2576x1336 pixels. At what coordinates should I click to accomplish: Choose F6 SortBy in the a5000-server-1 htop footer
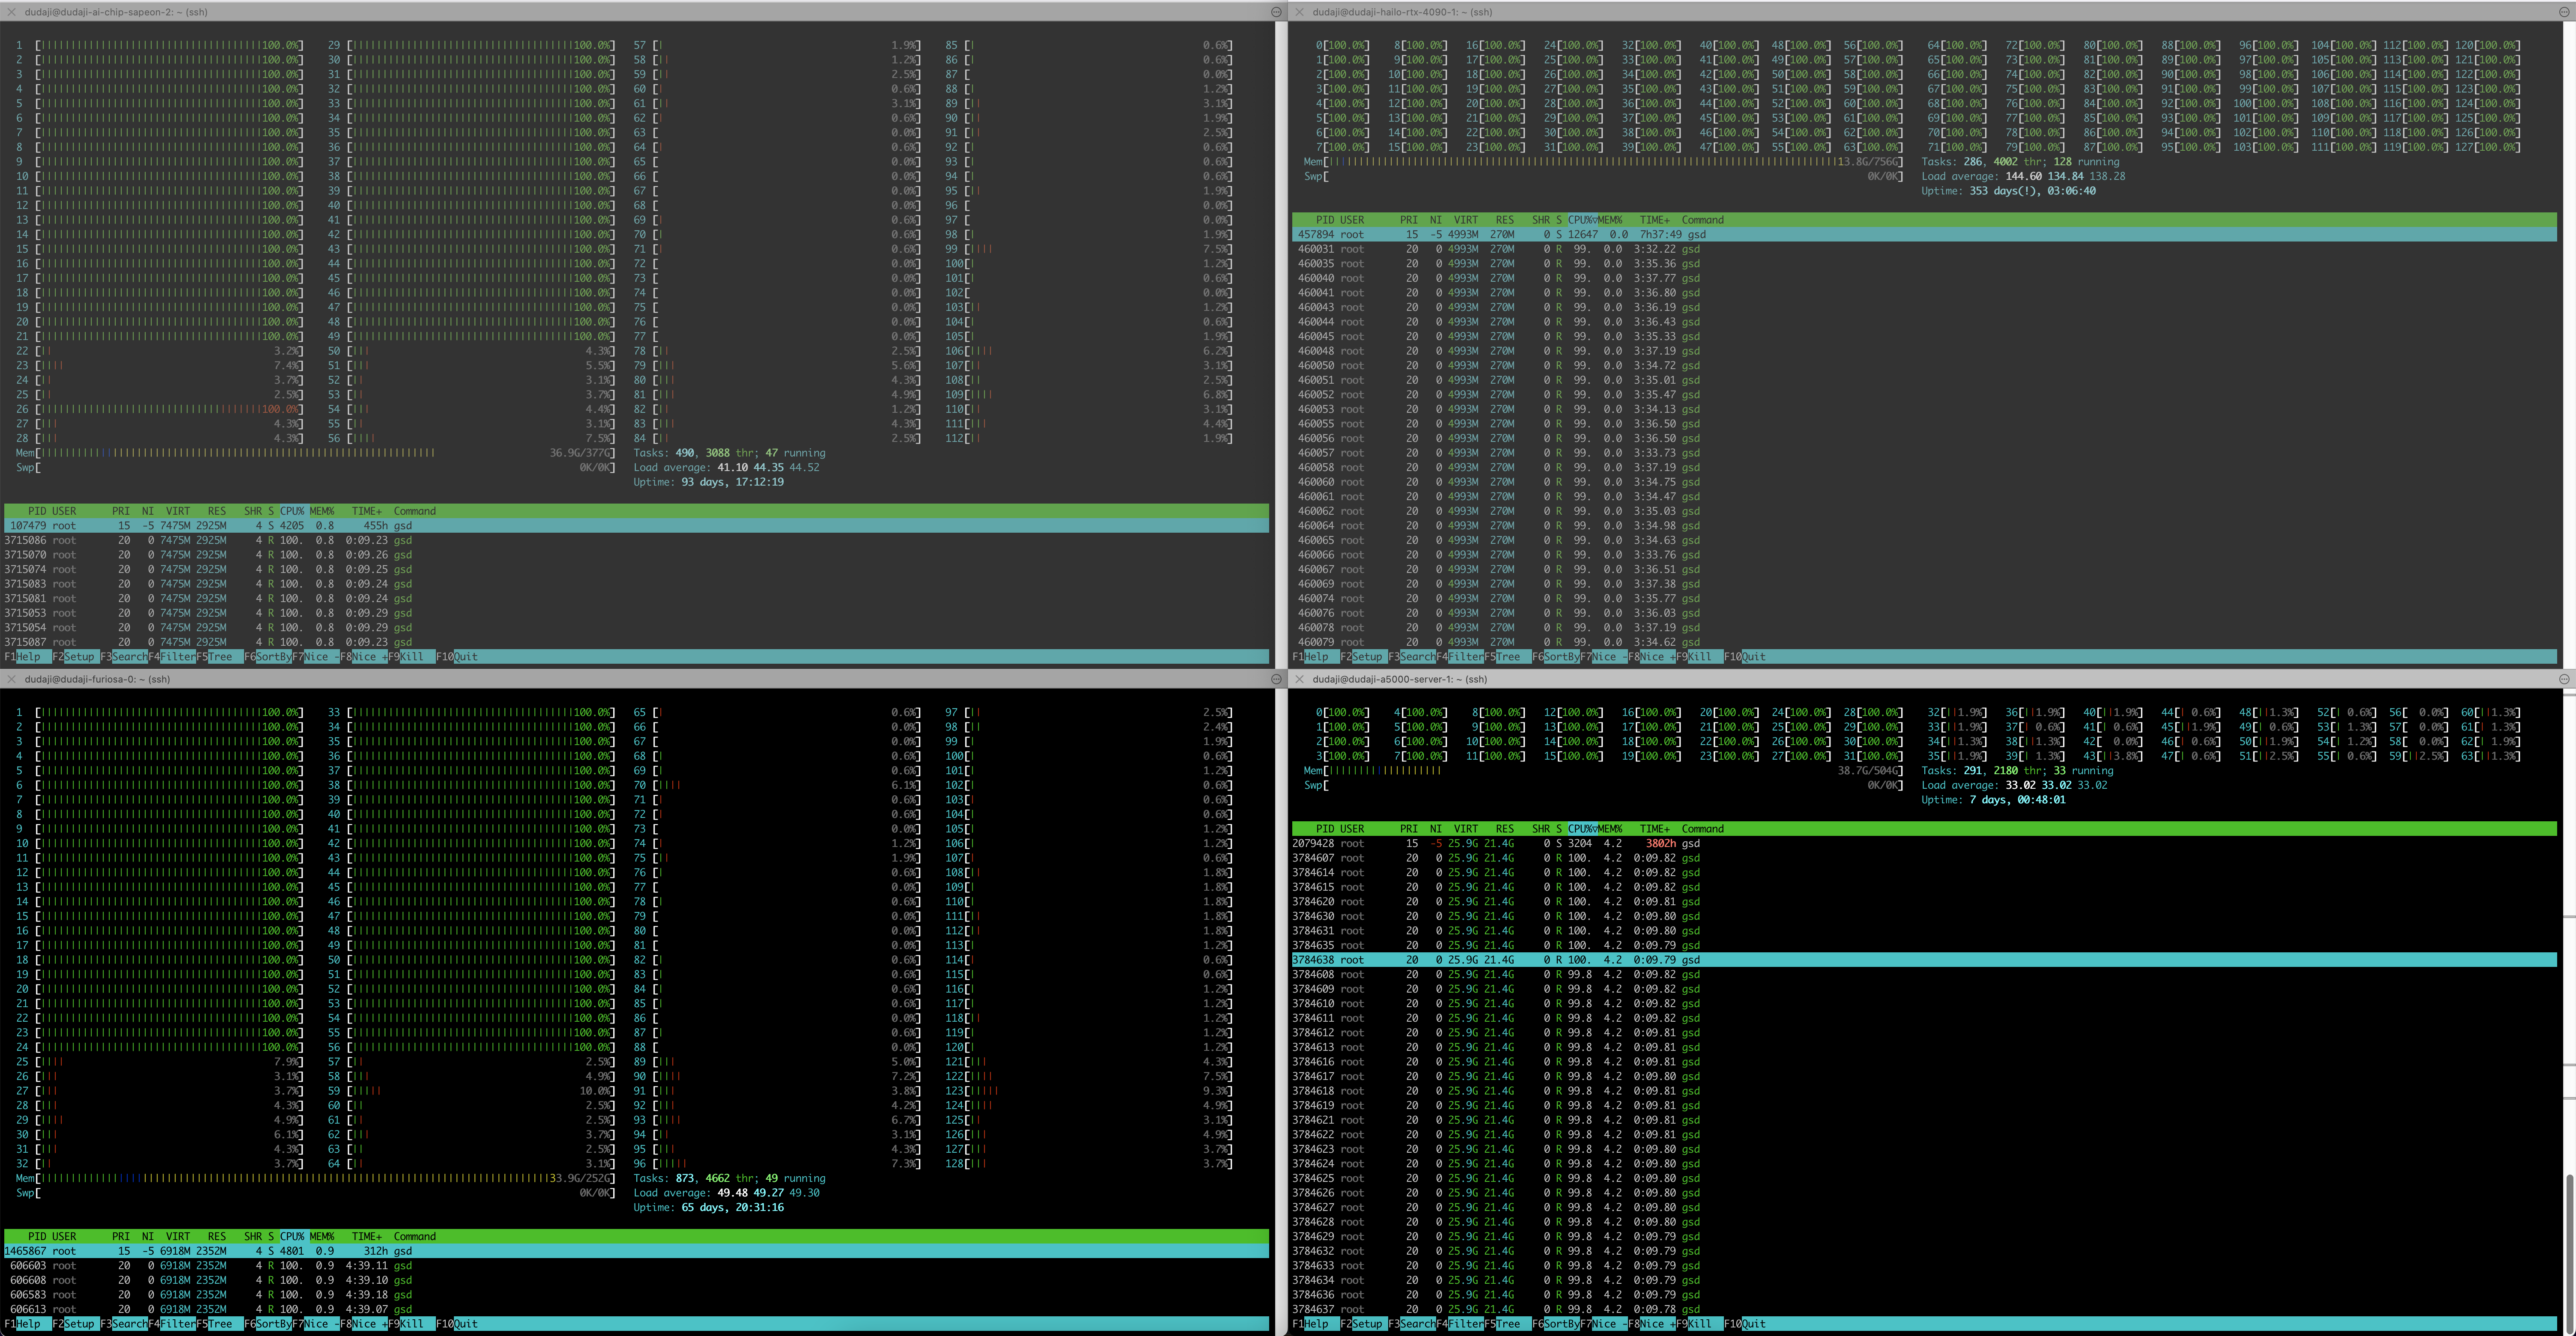(1557, 1324)
